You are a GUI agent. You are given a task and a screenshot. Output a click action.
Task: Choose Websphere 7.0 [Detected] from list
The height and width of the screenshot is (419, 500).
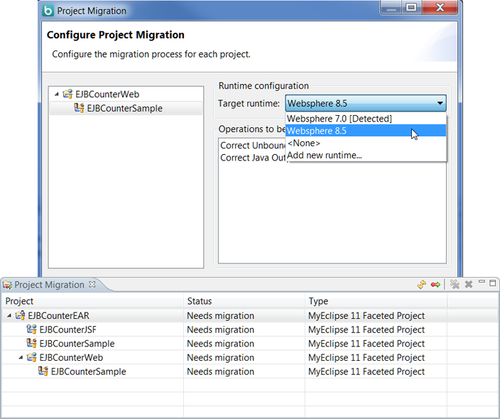click(339, 119)
